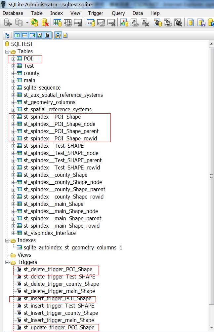Screen dimensions: 214x332
Task: Click the Delete trigger bomb icon
Action: (178, 22)
